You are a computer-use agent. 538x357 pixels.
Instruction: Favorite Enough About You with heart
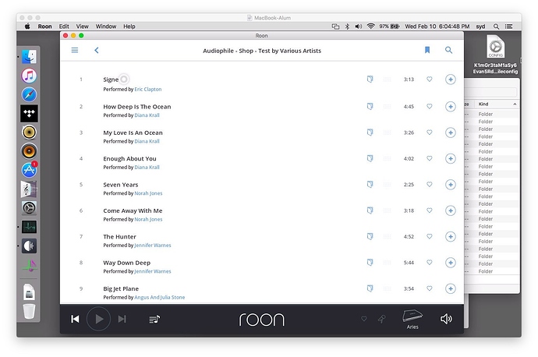(x=430, y=158)
